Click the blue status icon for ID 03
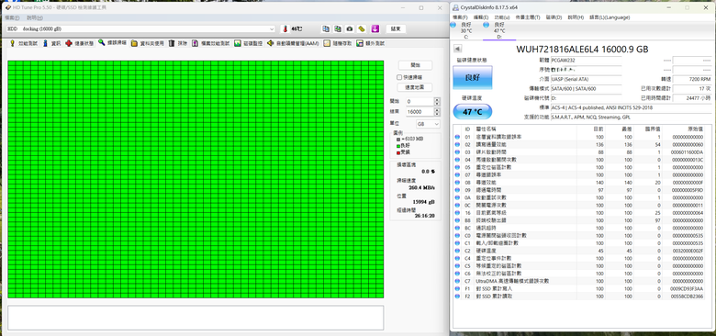 [457, 152]
